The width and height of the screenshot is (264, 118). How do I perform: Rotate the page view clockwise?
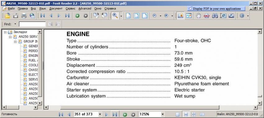click(x=96, y=16)
